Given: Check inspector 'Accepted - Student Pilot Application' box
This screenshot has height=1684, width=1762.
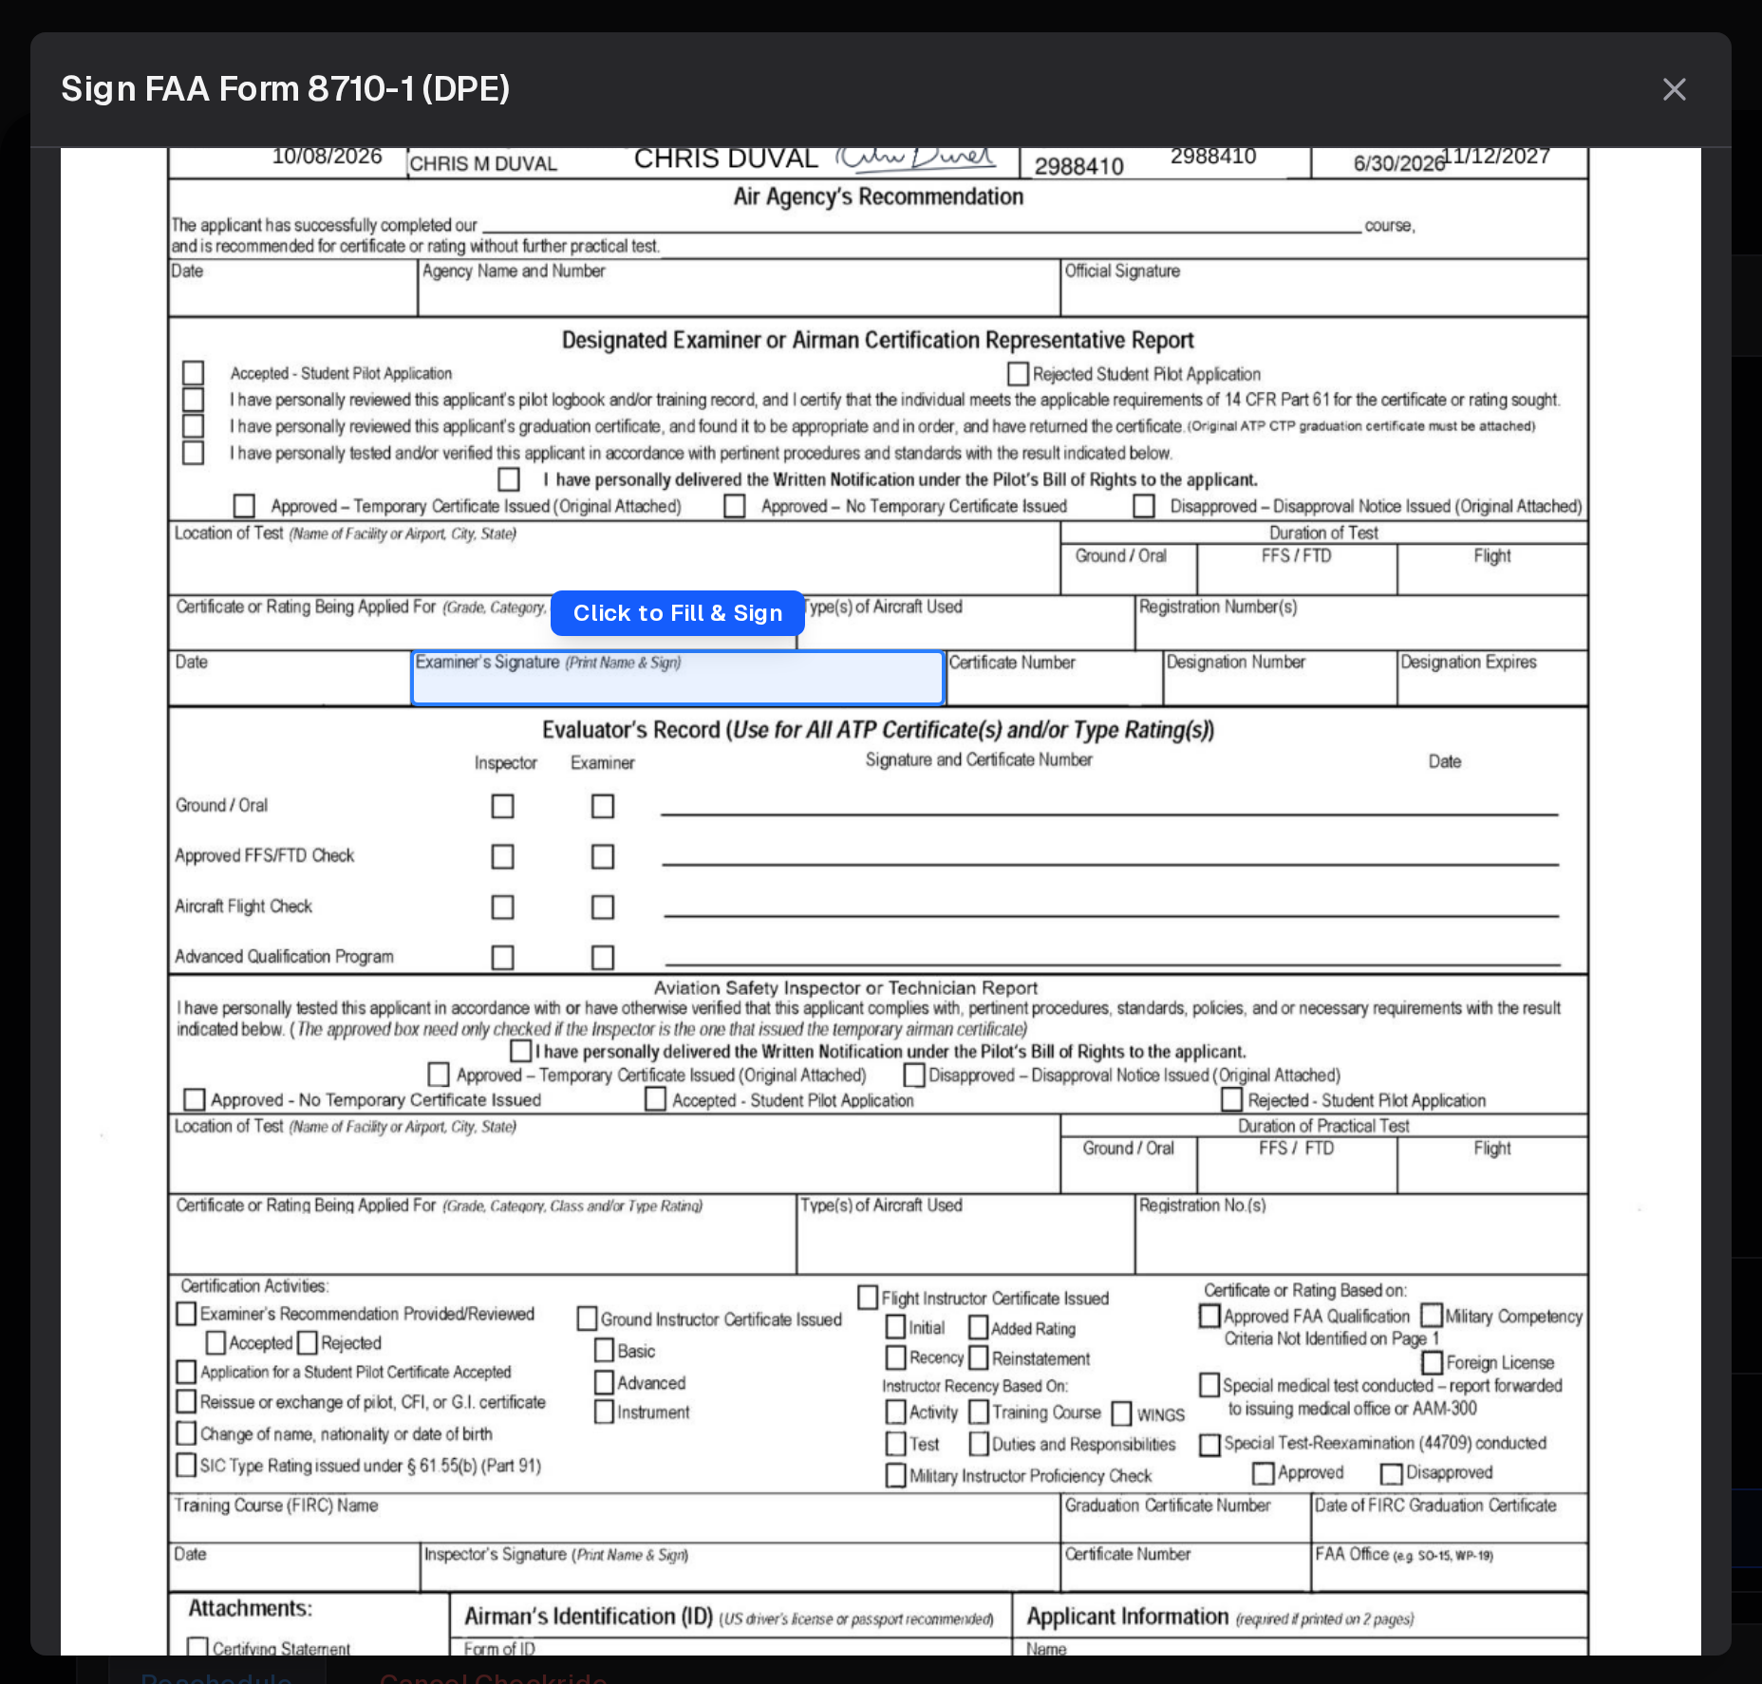Looking at the screenshot, I should click(655, 1099).
